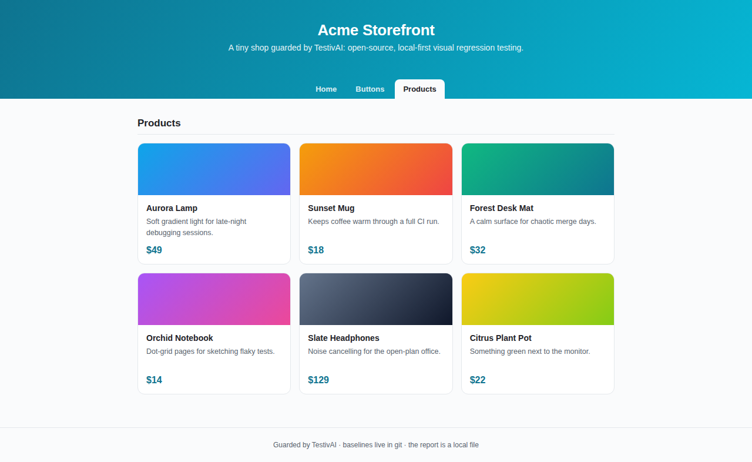
Task: Click the $129 price
Action: [318, 380]
